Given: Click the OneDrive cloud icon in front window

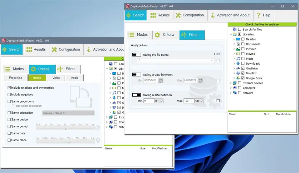Looking at the screenshot, I should tap(238, 68).
